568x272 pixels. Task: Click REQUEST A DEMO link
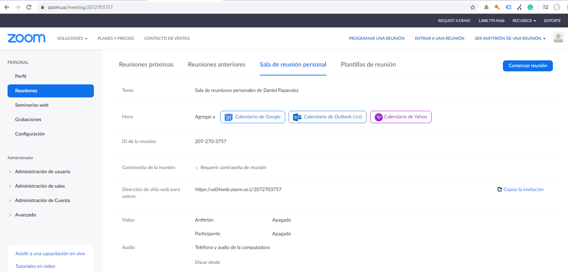[454, 21]
